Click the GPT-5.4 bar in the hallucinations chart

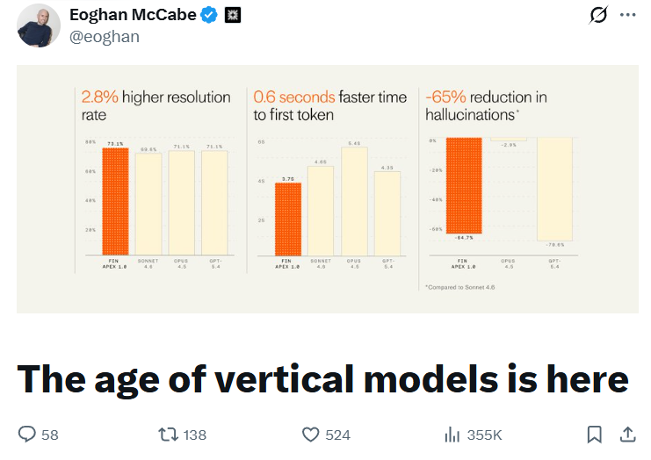coord(554,189)
